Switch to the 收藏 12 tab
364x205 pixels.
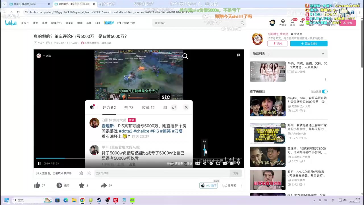(148, 108)
